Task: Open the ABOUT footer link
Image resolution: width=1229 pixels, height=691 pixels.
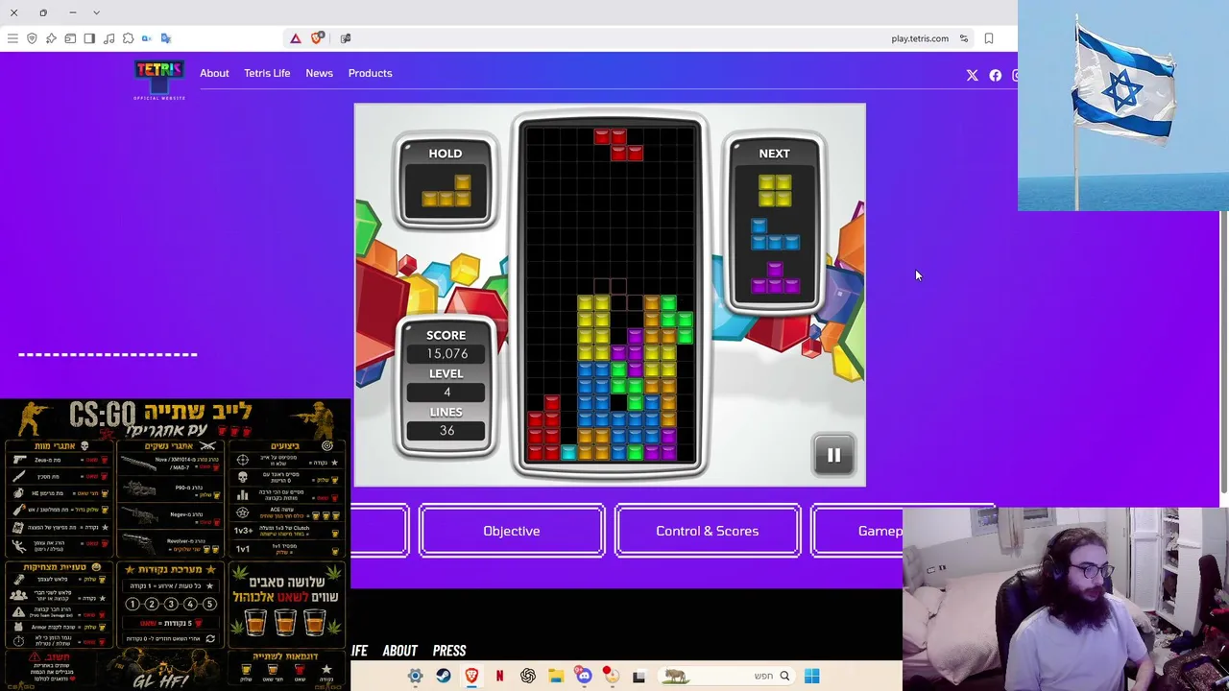Action: 400,651
